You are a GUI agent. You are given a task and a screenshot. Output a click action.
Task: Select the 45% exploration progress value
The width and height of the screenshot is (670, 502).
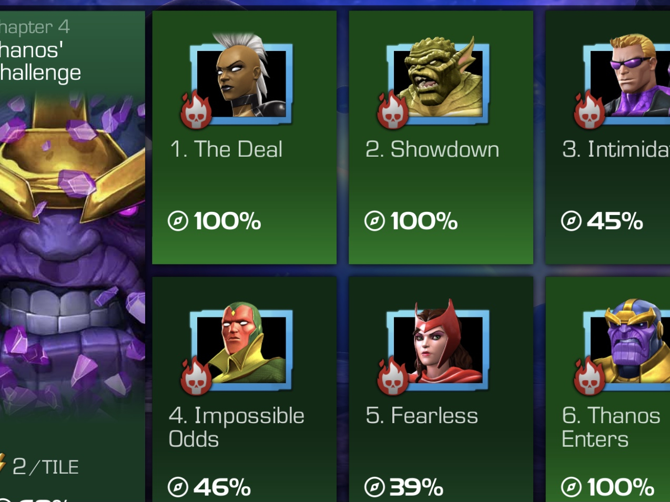[615, 221]
